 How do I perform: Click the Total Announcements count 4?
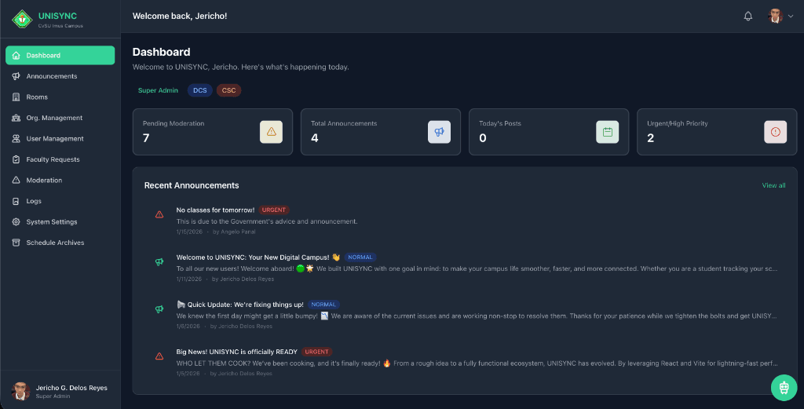click(x=314, y=138)
